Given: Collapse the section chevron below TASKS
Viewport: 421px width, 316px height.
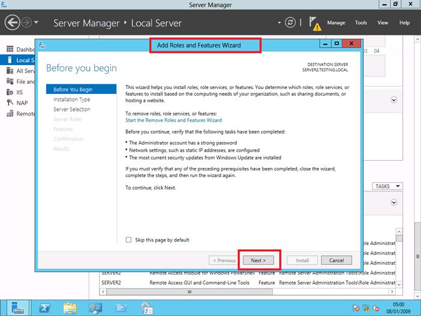Looking at the screenshot, I should (x=393, y=202).
